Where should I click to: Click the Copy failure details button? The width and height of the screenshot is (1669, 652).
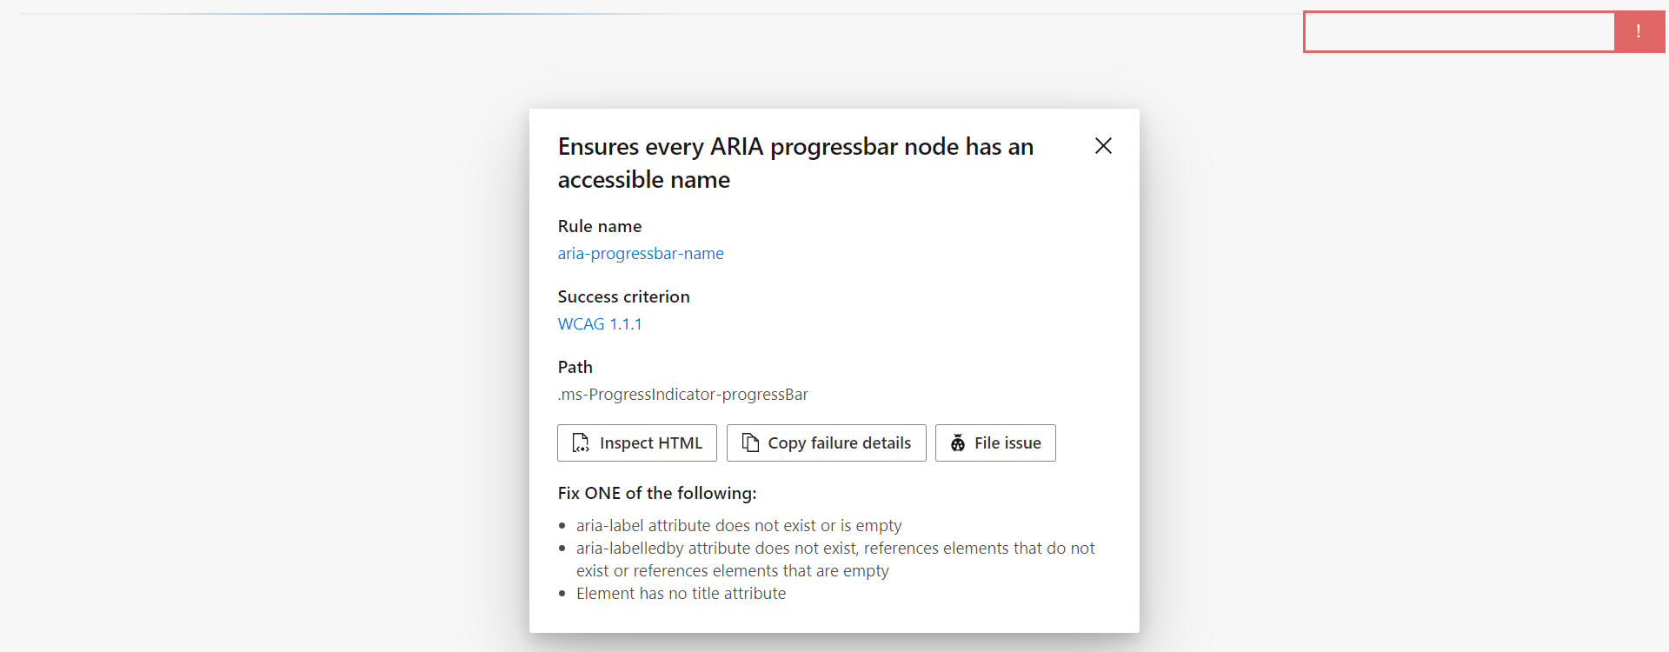pos(826,442)
